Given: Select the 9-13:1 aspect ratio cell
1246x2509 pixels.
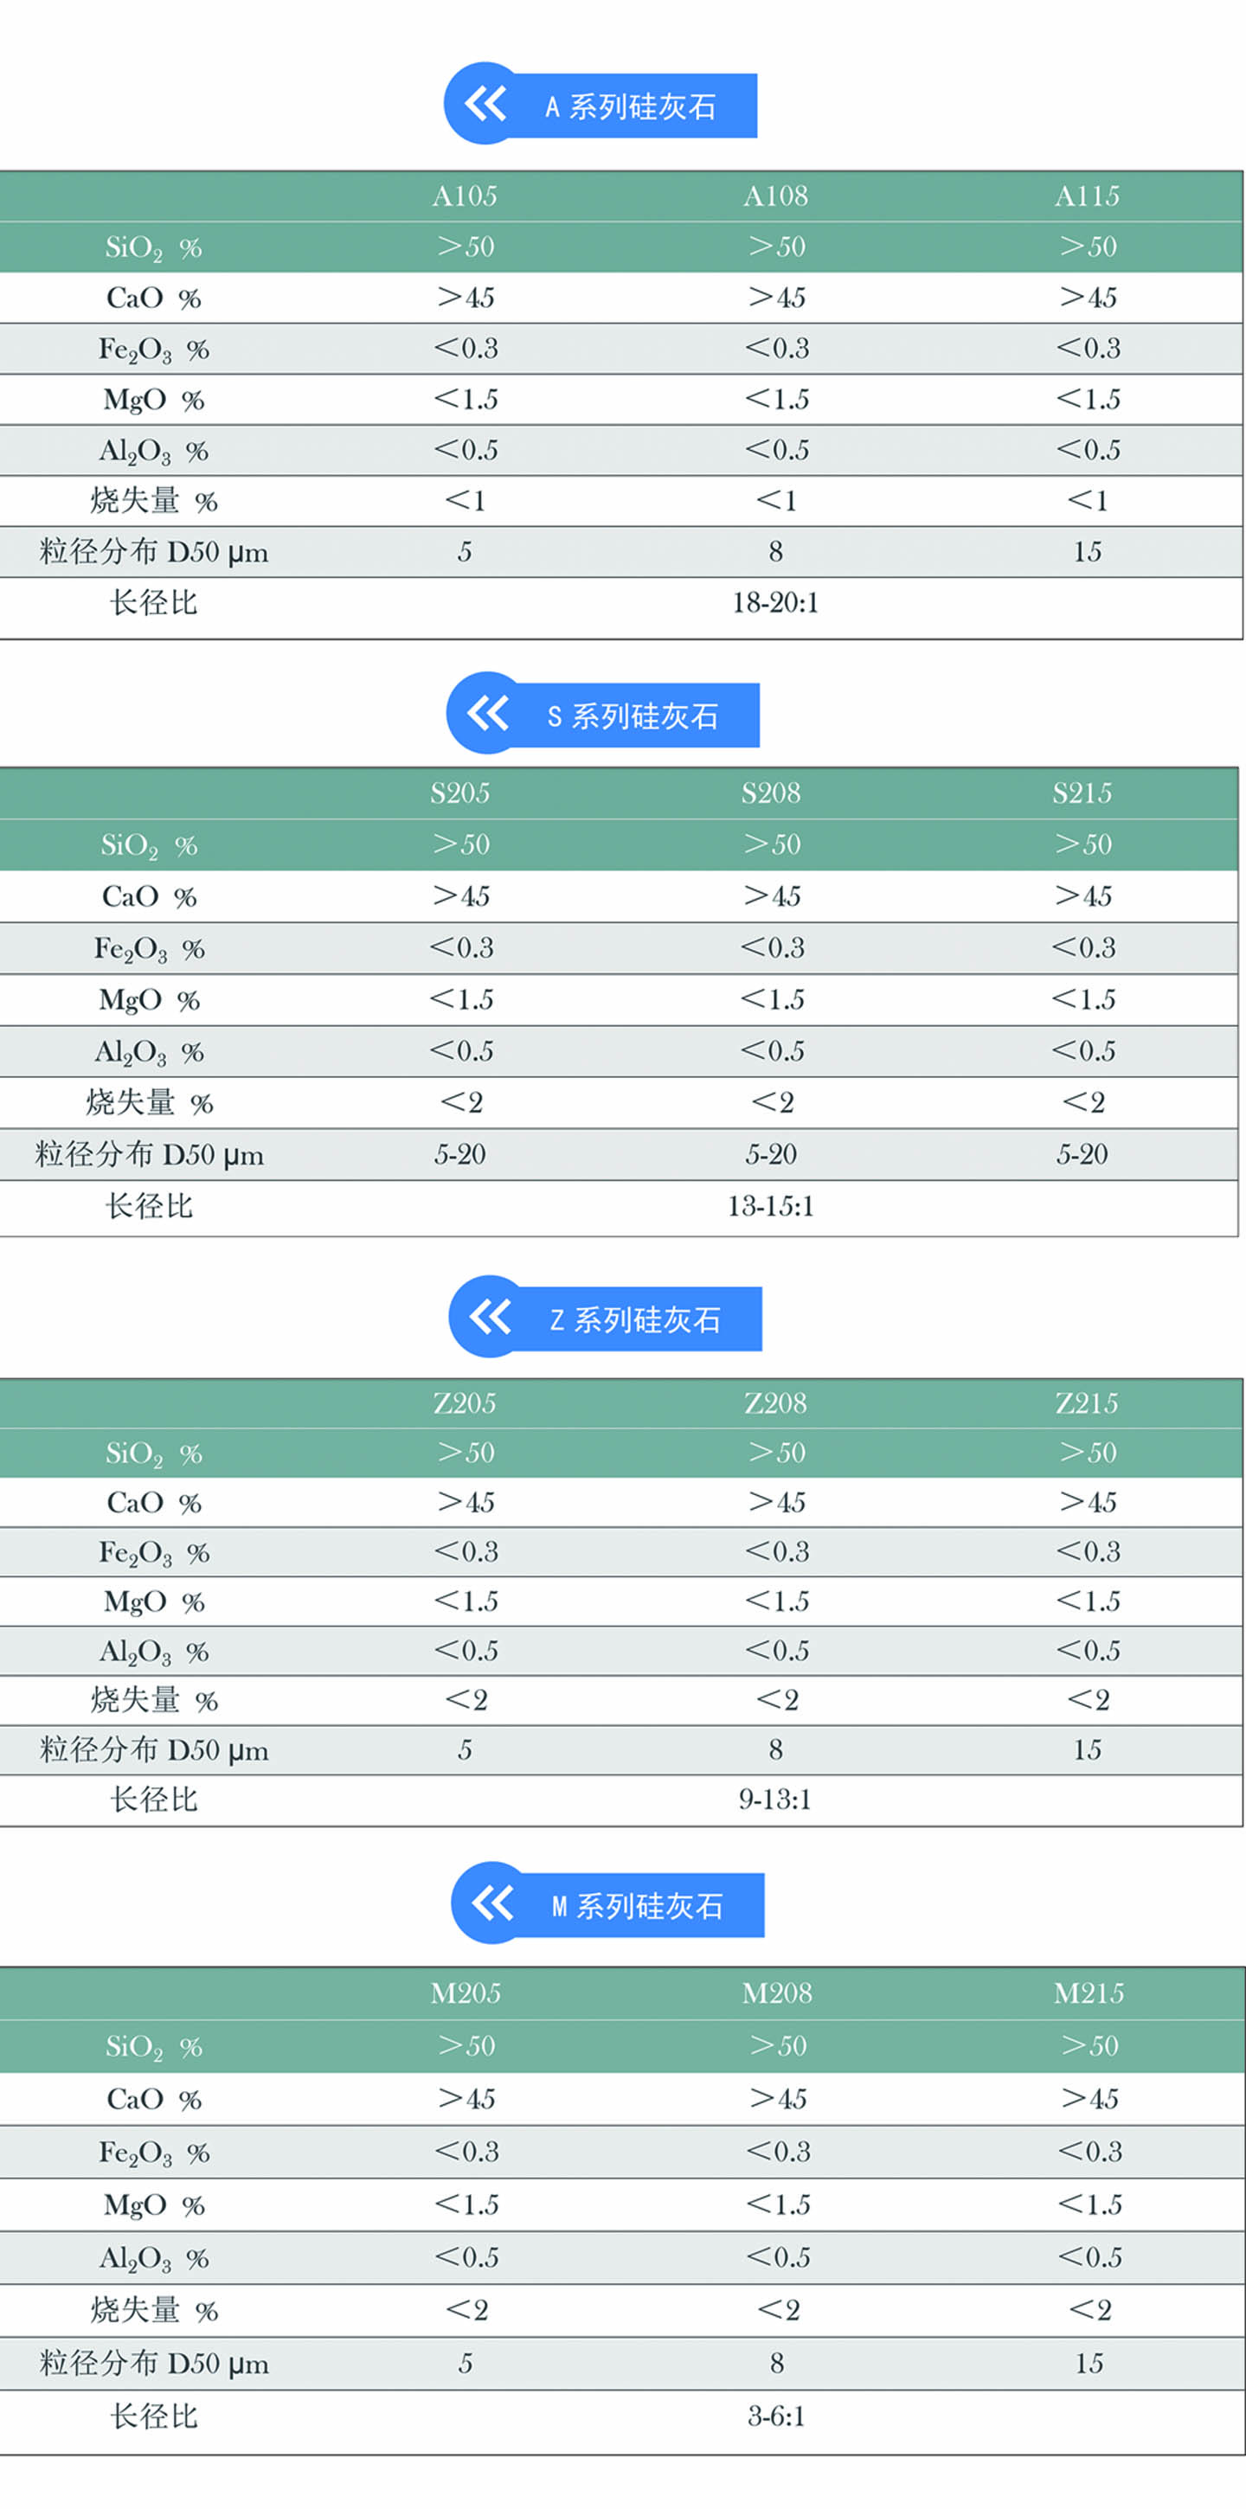Looking at the screenshot, I should (x=775, y=1799).
